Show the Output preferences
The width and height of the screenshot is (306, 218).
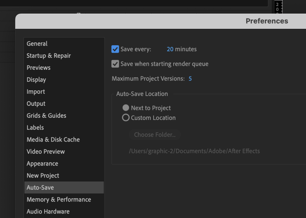pos(36,104)
